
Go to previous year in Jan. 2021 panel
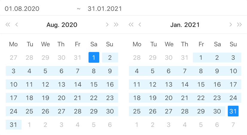click(131, 24)
